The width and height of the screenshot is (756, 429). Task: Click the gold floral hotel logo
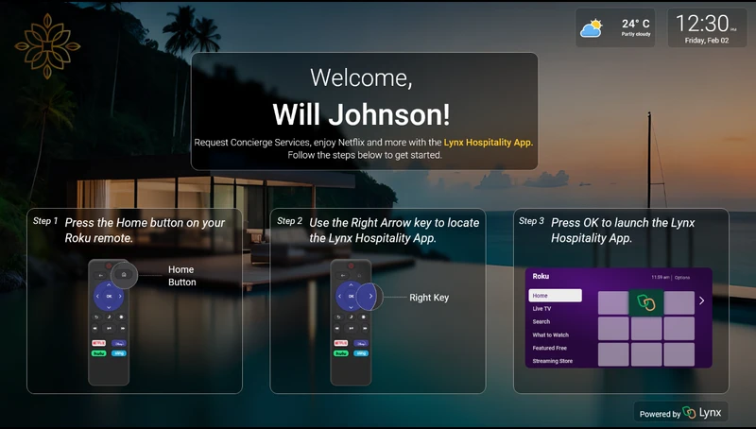point(47,46)
